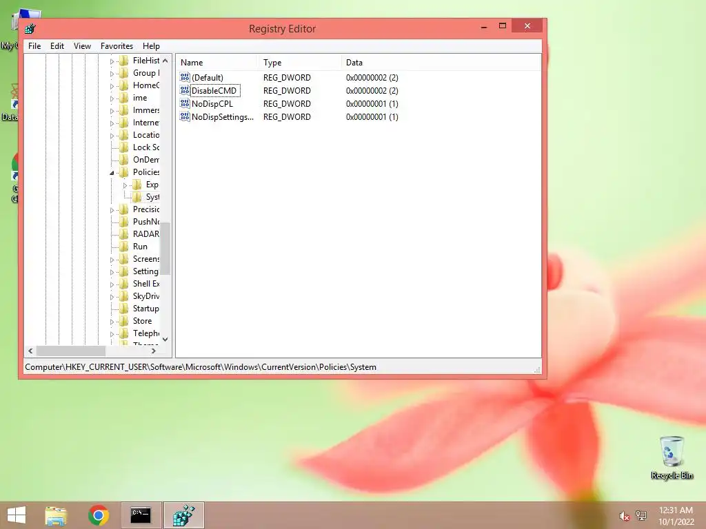
Task: Expand the Interne tree node
Action: 112,123
